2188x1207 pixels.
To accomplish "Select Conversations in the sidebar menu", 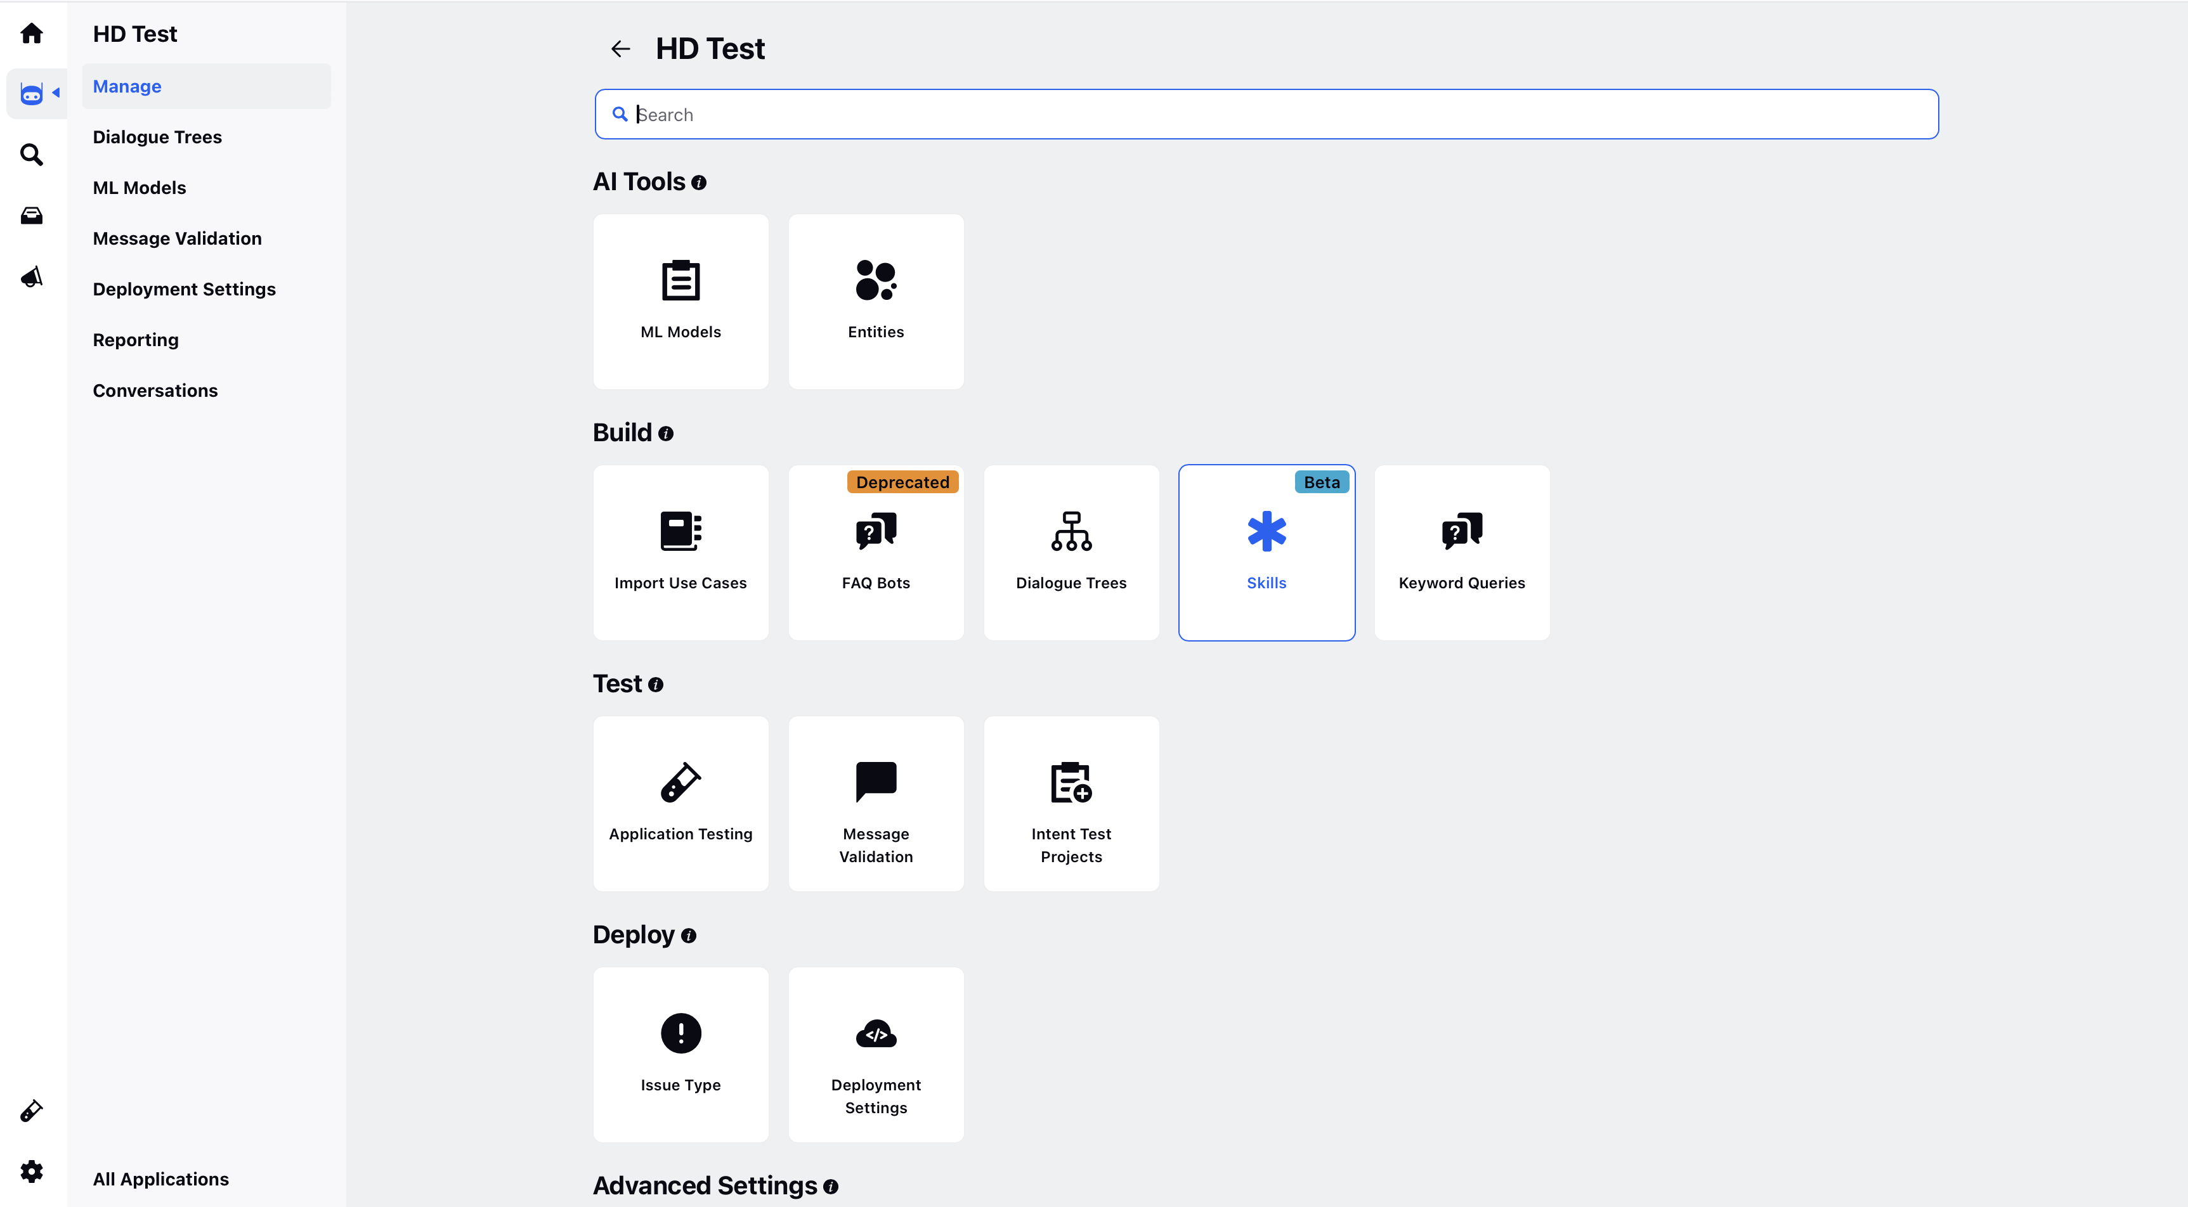I will [155, 390].
